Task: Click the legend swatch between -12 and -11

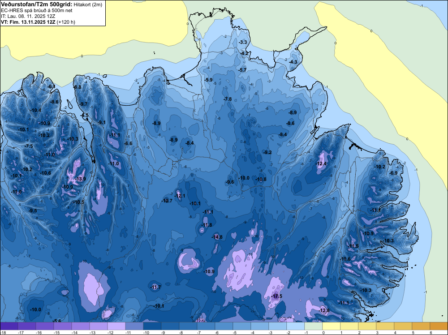Action: (x=116, y=326)
